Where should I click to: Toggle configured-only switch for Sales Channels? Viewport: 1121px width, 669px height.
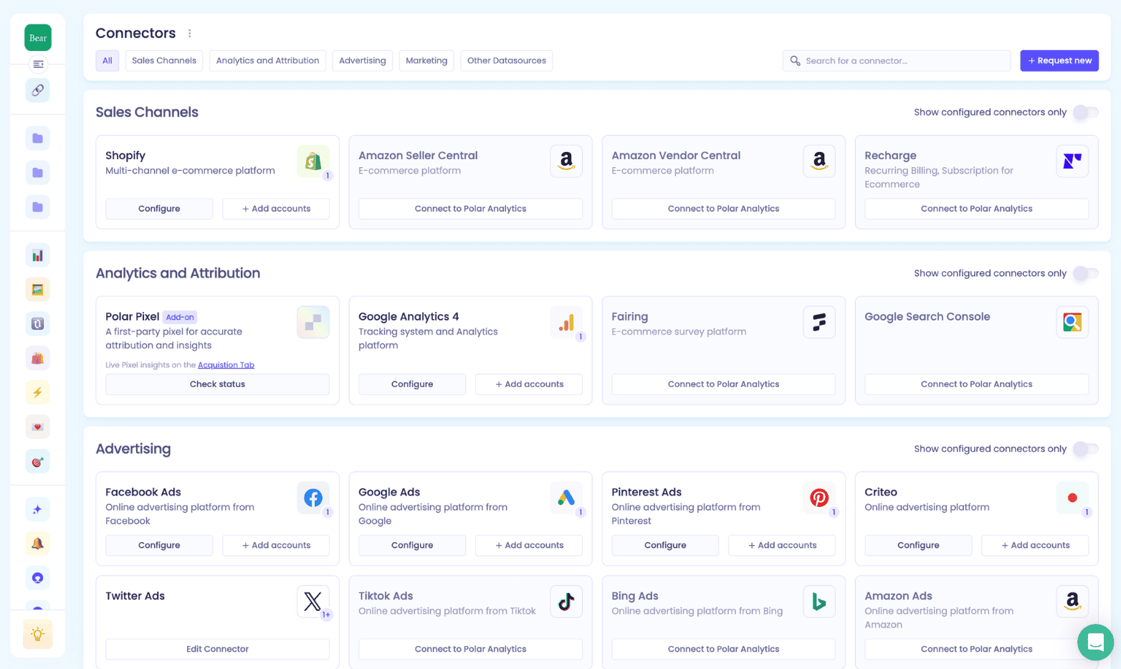tap(1085, 113)
